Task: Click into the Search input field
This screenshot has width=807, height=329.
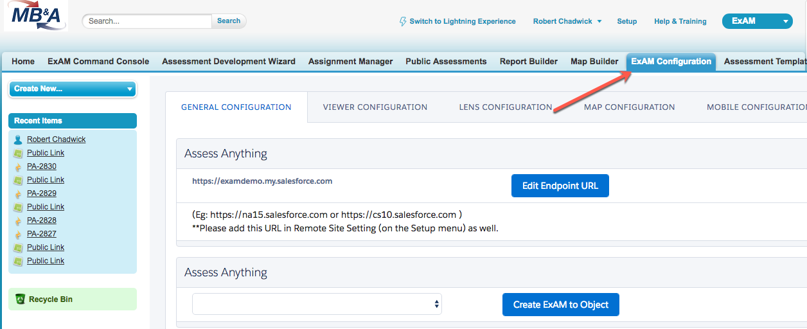Action: pyautogui.click(x=148, y=21)
